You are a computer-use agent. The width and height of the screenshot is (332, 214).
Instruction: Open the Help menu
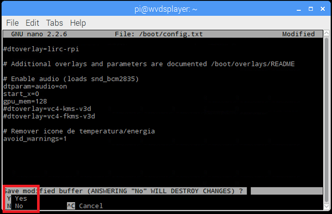[x=78, y=23]
